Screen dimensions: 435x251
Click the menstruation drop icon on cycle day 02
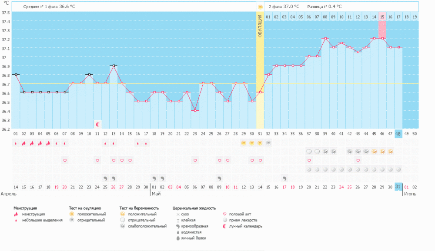24,143
